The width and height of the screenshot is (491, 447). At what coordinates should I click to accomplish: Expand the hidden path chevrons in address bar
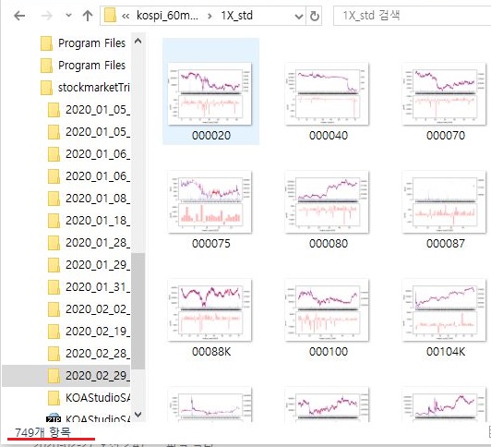(126, 16)
